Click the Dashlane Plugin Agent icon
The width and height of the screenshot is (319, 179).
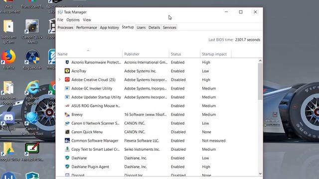[67, 167]
